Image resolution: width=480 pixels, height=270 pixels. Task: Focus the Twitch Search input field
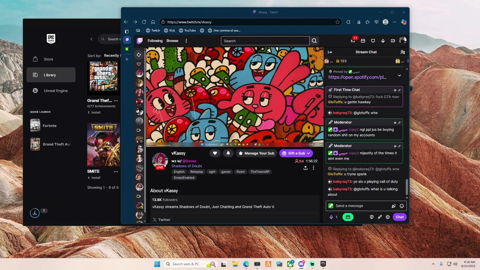tap(265, 41)
